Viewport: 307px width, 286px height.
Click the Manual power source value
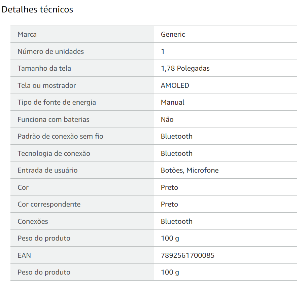172,102
